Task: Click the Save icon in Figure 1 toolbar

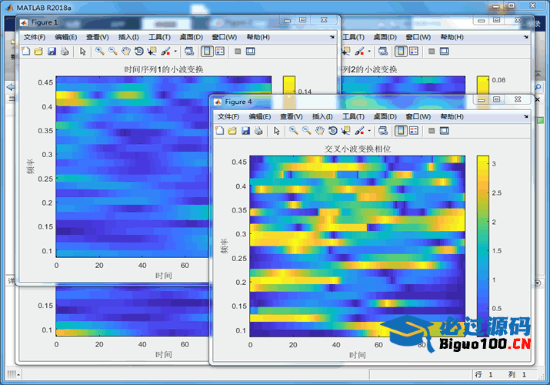Action: (x=52, y=52)
